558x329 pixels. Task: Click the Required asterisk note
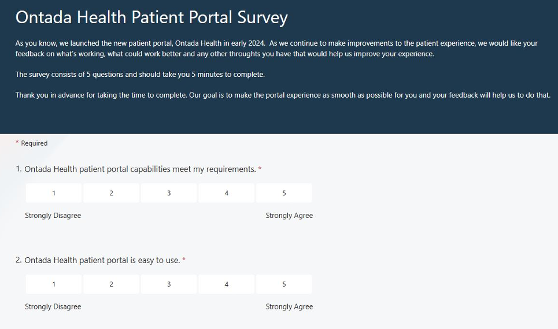(32, 143)
